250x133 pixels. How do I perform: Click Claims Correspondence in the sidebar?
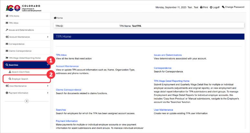click(x=20, y=51)
